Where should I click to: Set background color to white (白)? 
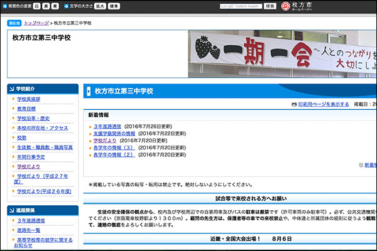pyautogui.click(x=36, y=6)
